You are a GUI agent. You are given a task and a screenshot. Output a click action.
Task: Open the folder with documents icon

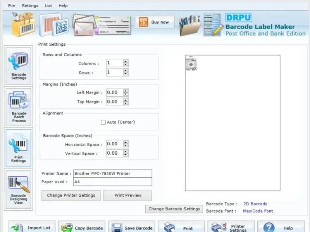coord(190,26)
